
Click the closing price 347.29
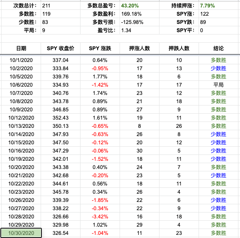tap(61, 151)
